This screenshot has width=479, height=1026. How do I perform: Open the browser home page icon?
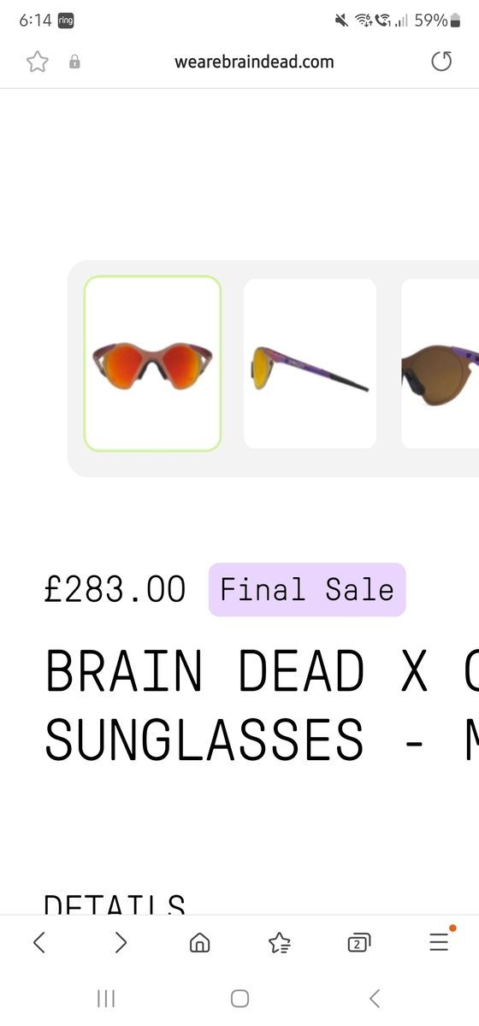(199, 942)
